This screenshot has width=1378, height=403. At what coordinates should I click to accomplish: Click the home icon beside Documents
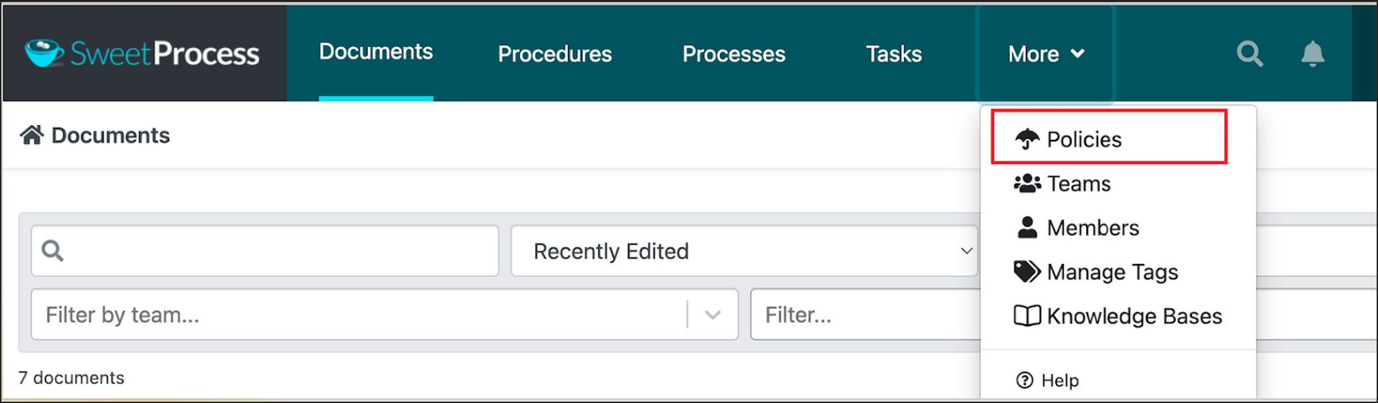coord(31,135)
